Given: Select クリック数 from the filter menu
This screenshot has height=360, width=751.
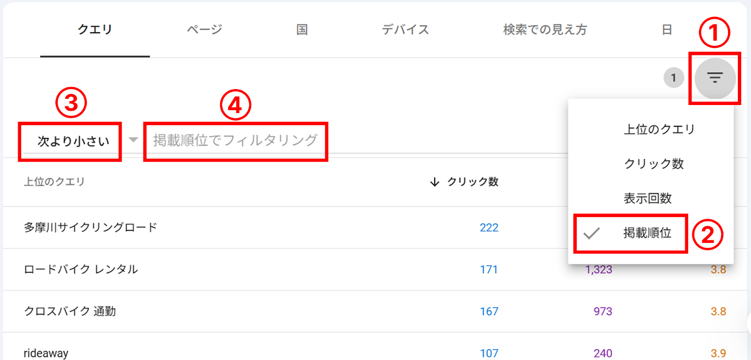Looking at the screenshot, I should 653,164.
